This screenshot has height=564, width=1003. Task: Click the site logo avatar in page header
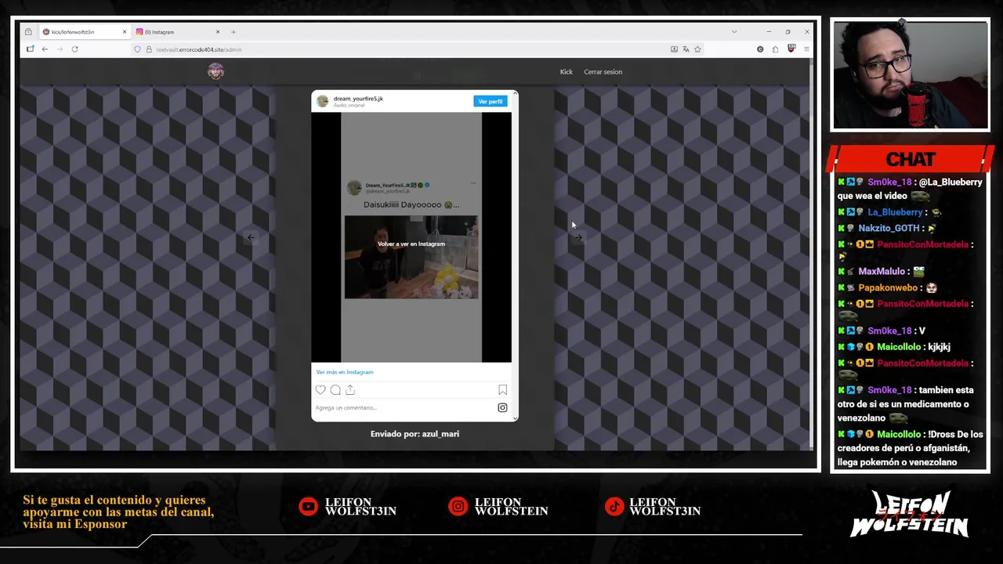[215, 71]
